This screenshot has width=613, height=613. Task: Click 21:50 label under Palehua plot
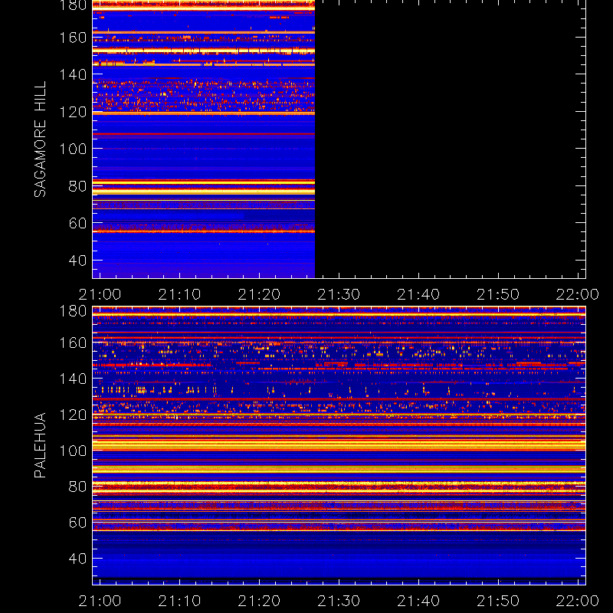[498, 601]
